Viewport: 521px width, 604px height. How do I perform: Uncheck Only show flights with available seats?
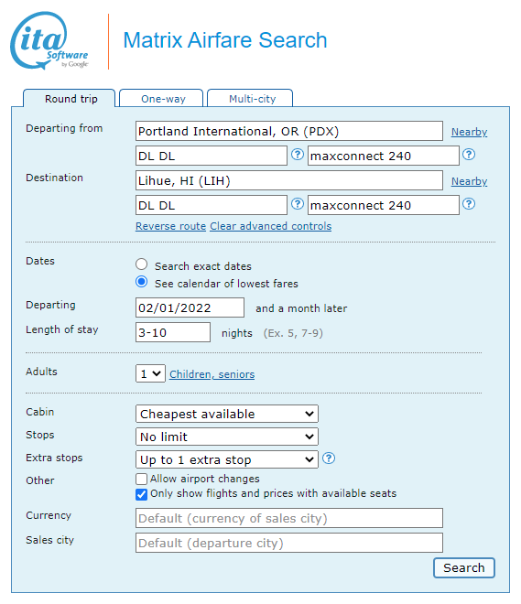141,494
